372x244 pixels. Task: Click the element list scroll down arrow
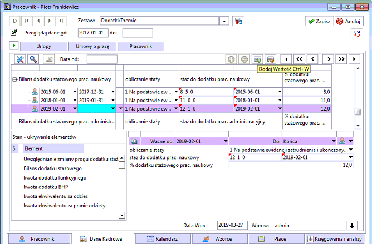point(122,215)
